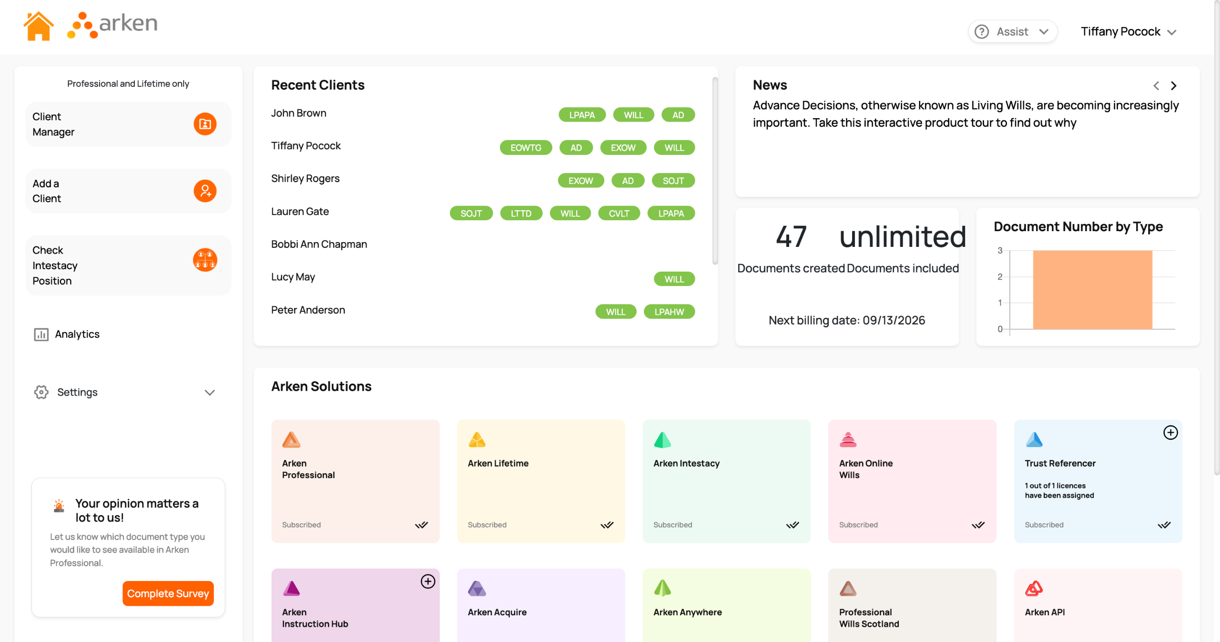
Task: Open Check Intestacy Position family-tree icon
Action: (x=205, y=260)
